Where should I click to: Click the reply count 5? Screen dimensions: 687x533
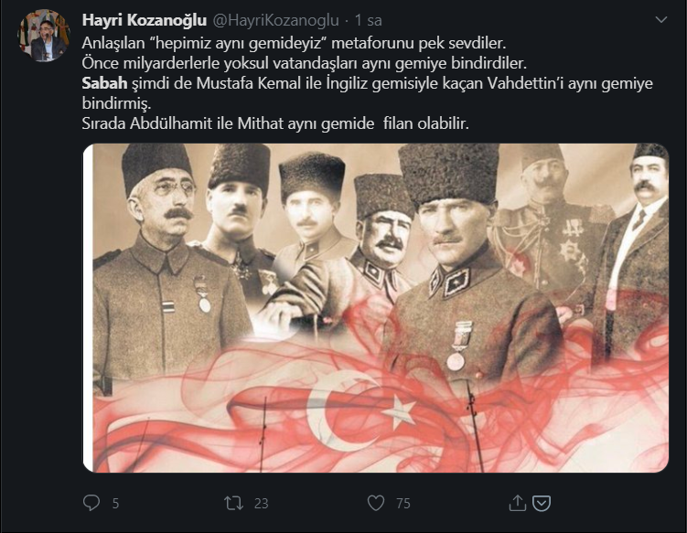(115, 503)
